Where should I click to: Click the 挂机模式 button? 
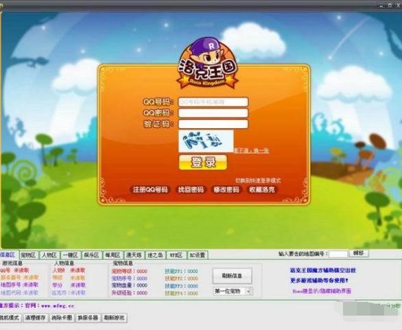tap(10, 318)
